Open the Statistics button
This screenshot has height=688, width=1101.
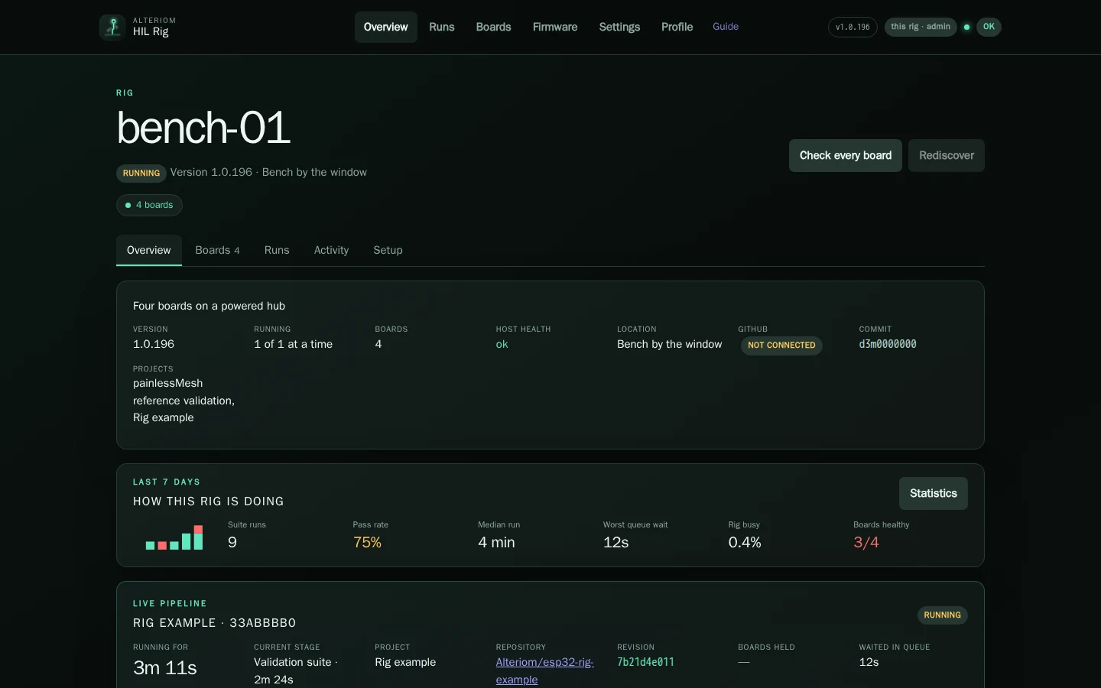(934, 494)
